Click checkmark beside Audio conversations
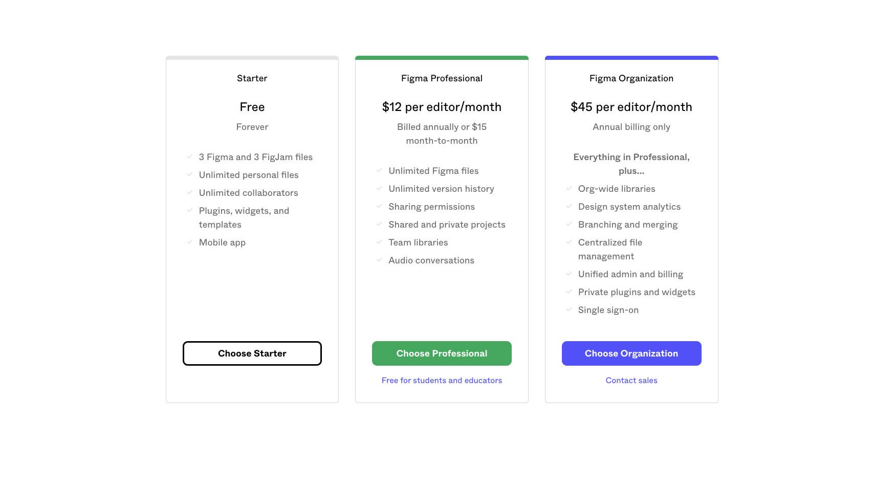Viewport: 873px width, 491px height. [379, 260]
